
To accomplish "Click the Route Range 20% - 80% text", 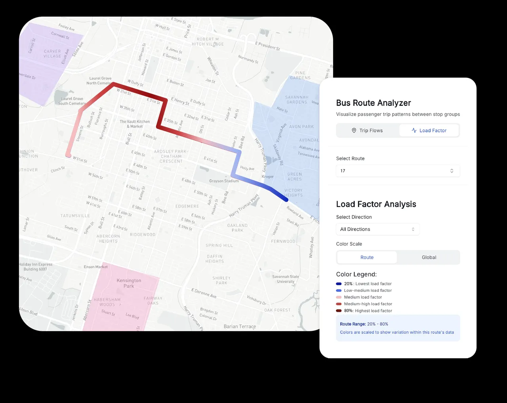I will pyautogui.click(x=364, y=324).
